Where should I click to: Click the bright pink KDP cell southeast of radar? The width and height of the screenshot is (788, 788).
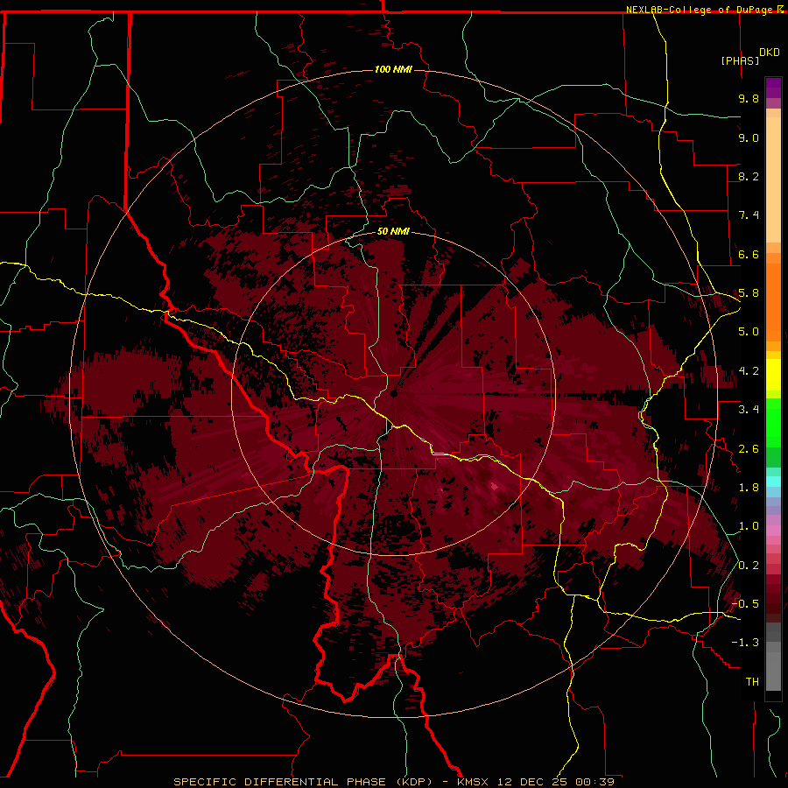tap(495, 486)
